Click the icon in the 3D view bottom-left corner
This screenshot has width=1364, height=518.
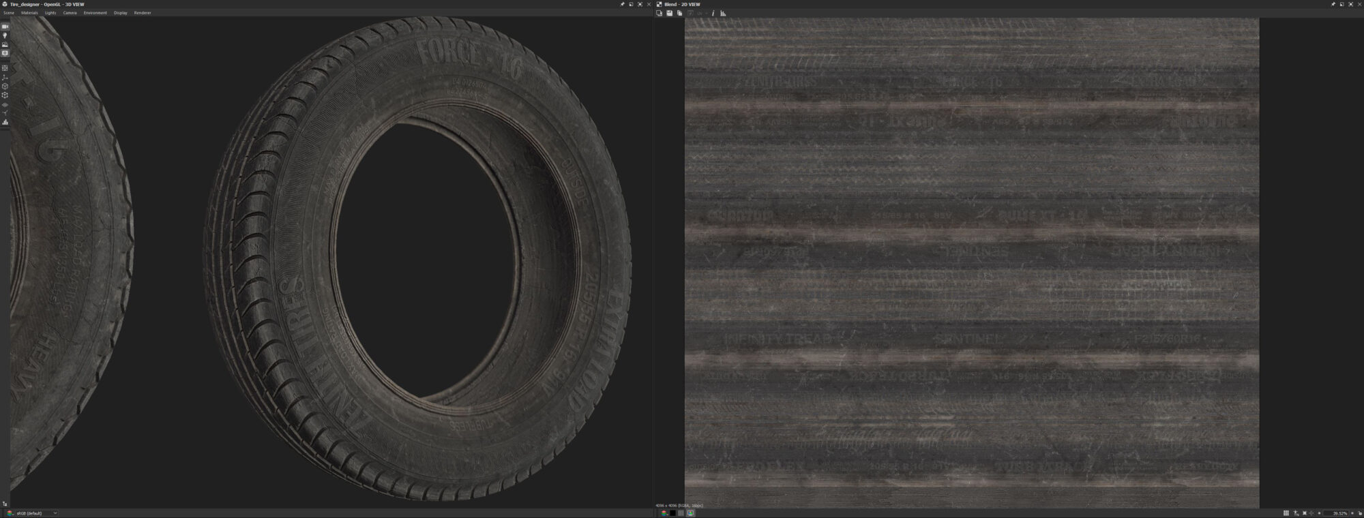[x=5, y=504]
